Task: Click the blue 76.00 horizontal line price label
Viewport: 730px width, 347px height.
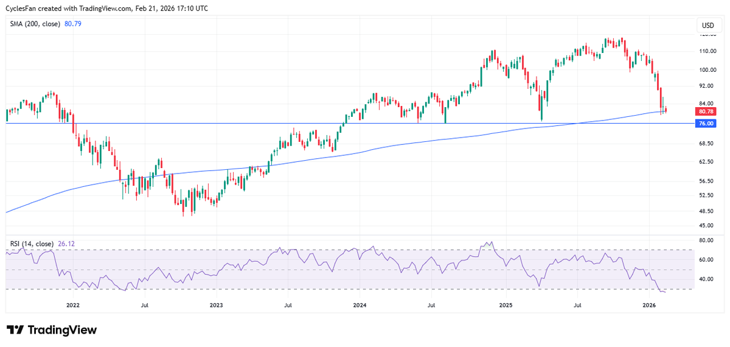Action: (x=706, y=123)
